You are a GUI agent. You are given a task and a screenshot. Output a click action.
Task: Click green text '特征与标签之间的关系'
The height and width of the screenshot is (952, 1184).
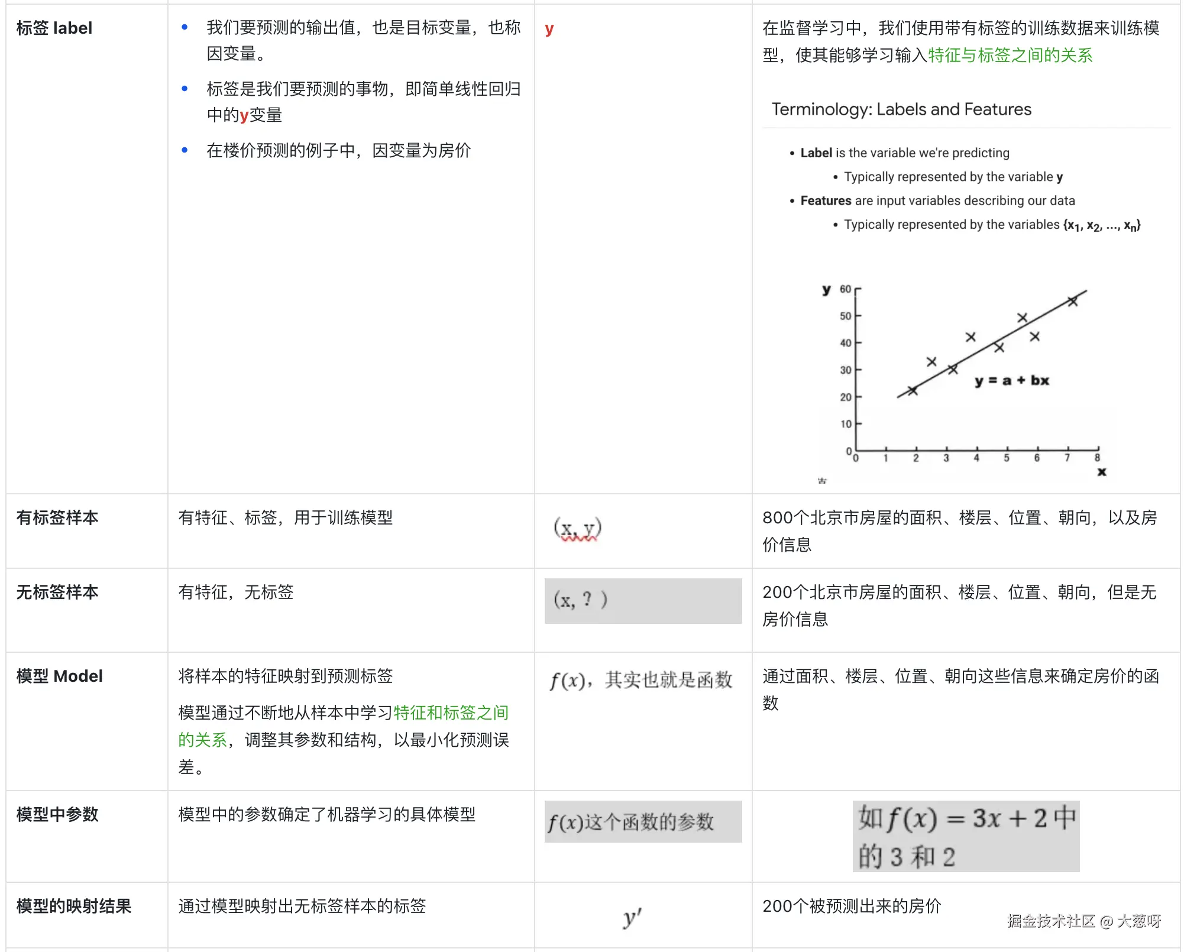pyautogui.click(x=1010, y=55)
